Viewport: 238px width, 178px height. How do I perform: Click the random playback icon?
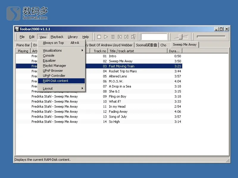(133, 37)
